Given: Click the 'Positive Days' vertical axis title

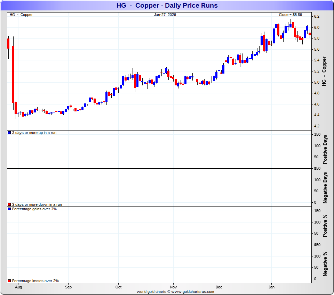Looking at the screenshot, I should [x=325, y=150].
